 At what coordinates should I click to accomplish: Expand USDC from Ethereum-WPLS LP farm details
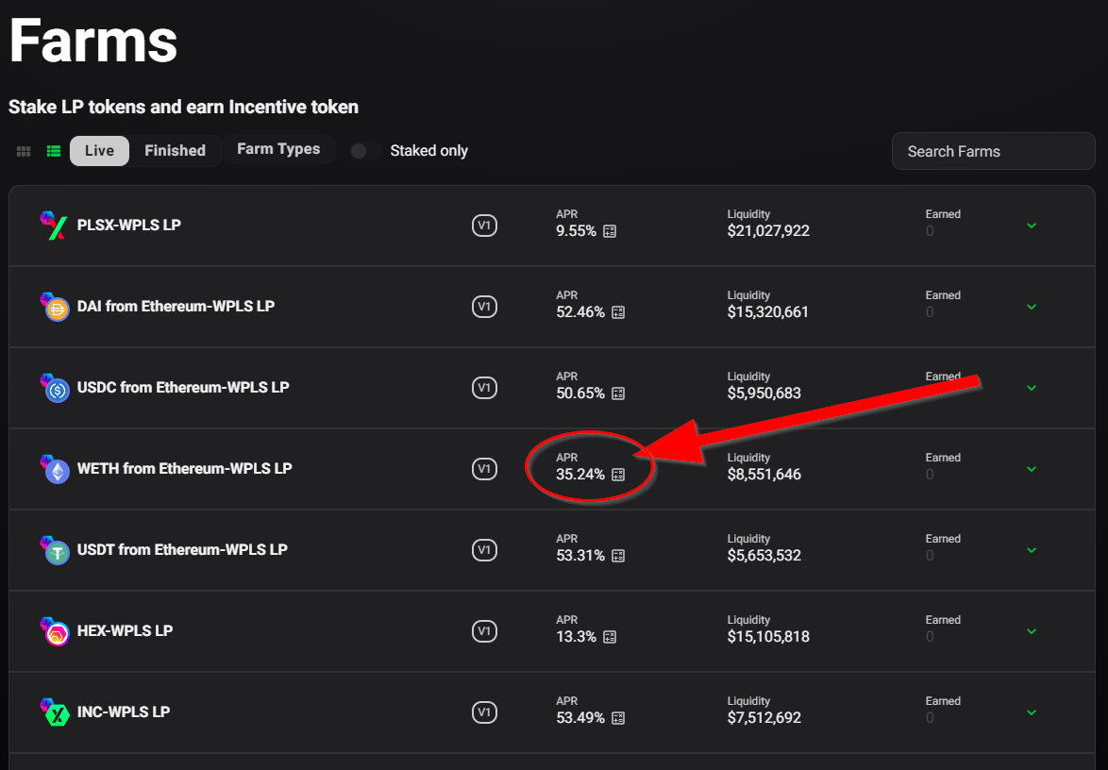click(1032, 389)
